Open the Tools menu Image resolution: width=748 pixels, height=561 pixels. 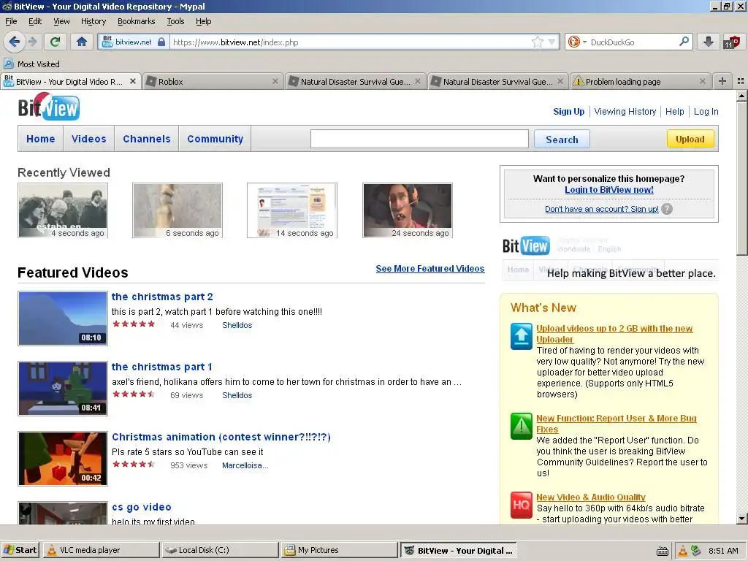pos(175,21)
